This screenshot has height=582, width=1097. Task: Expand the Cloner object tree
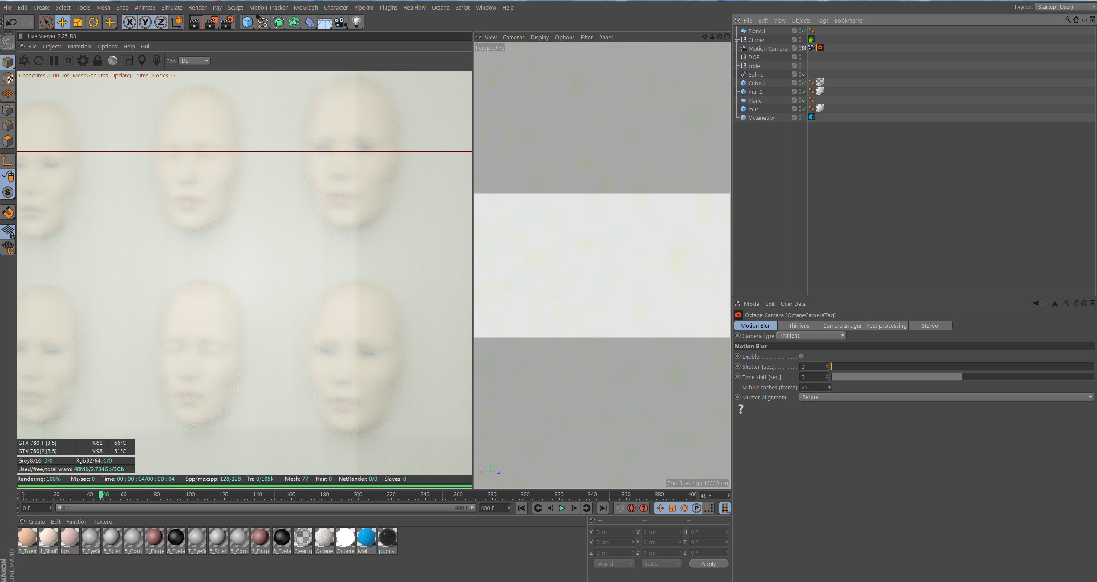click(737, 40)
